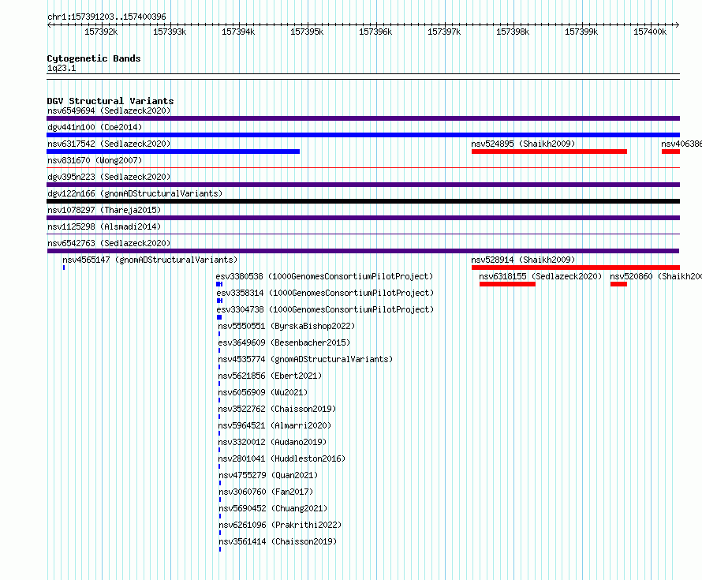Click the esv3649609 (Besenbacher2015) label
This screenshot has width=702, height=580.
click(x=284, y=342)
